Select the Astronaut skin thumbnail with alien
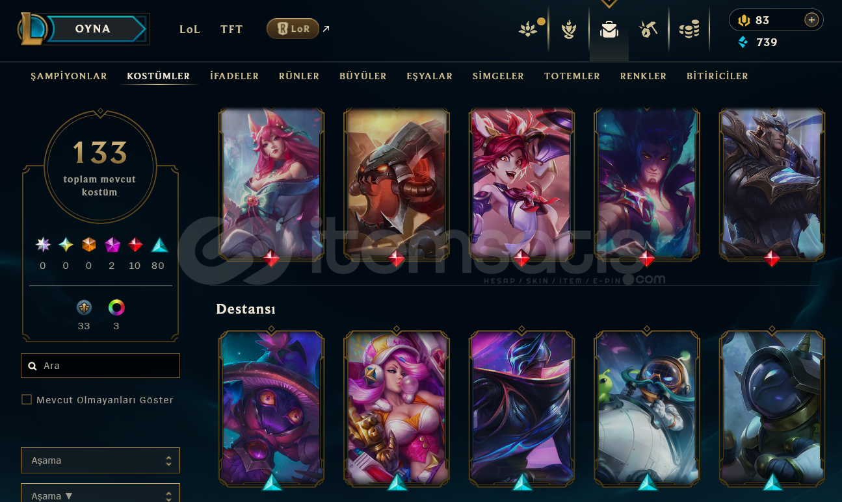This screenshot has height=502, width=842. click(647, 408)
